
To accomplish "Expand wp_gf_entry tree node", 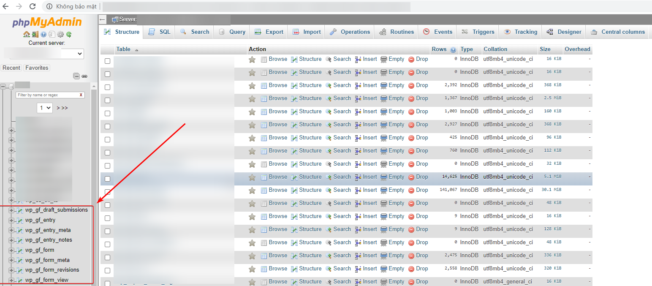I will [11, 220].
